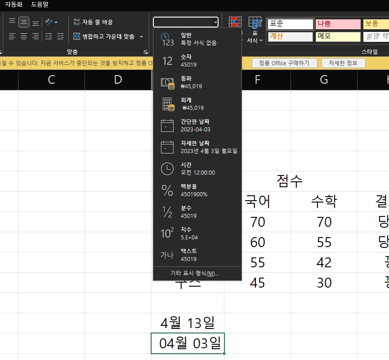Apply the 메모 cell style

(338, 36)
